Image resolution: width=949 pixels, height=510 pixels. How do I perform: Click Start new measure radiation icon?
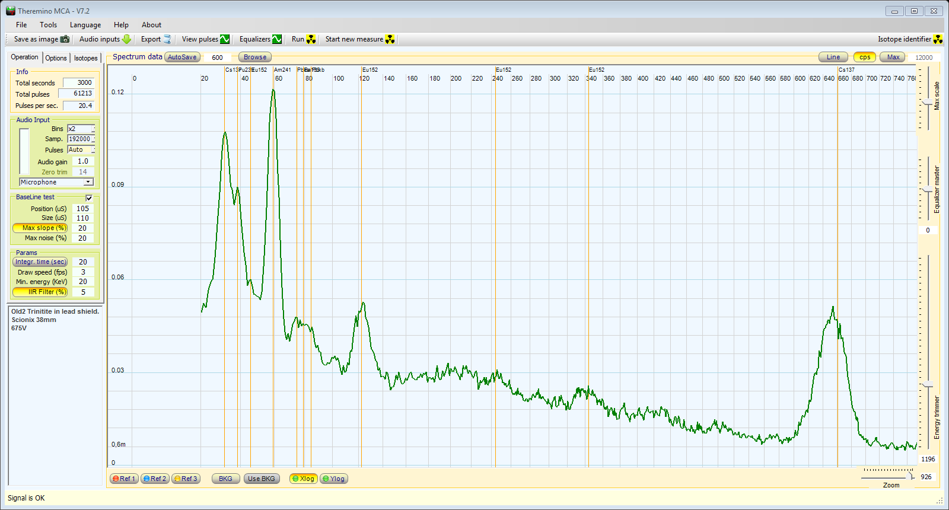click(390, 39)
